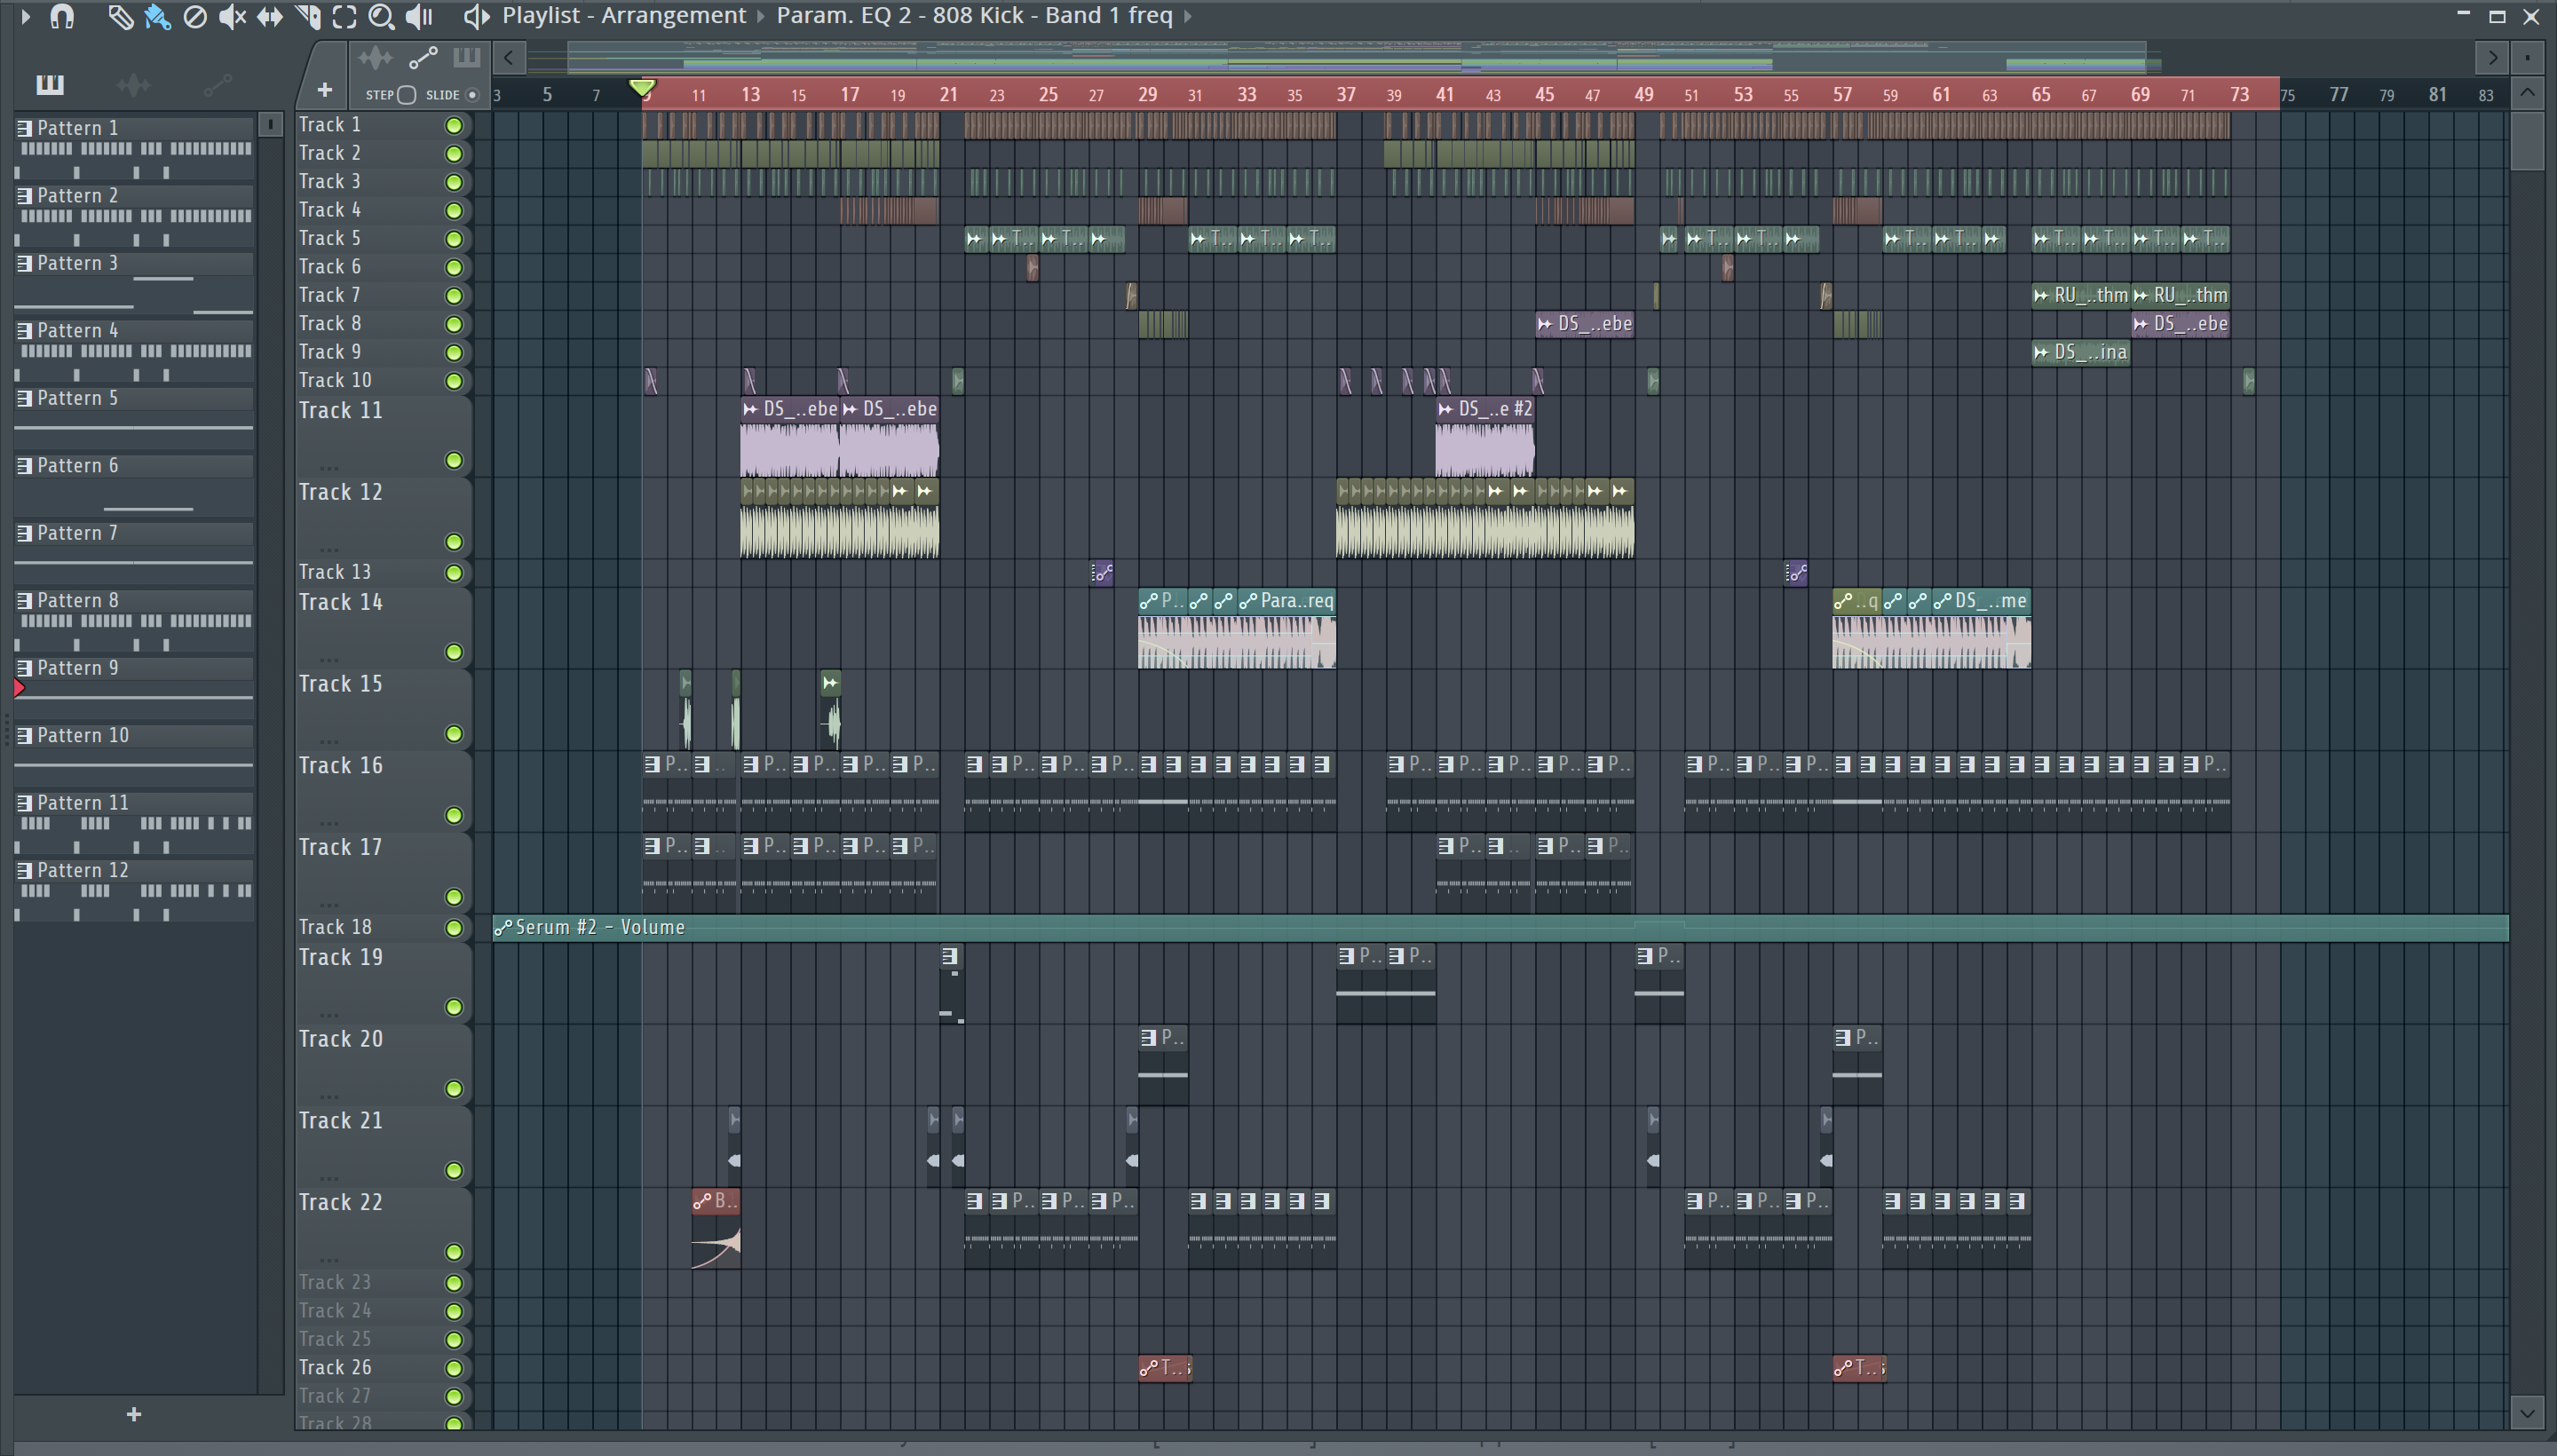The image size is (2557, 1456).
Task: Click the Track 12 header label
Action: pos(341,492)
